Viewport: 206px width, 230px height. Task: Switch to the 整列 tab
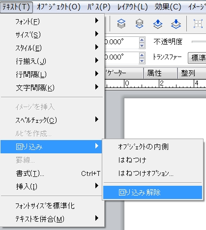point(192,73)
